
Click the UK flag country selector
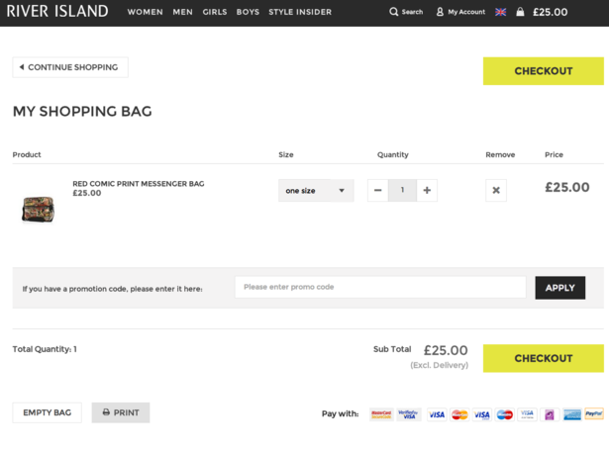click(x=501, y=12)
